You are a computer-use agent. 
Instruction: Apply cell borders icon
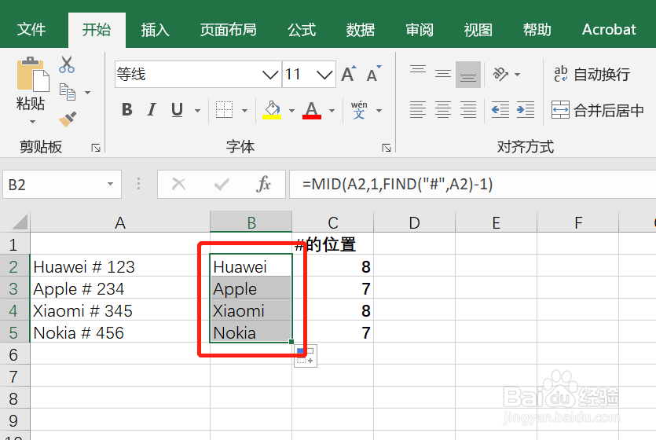coord(224,110)
